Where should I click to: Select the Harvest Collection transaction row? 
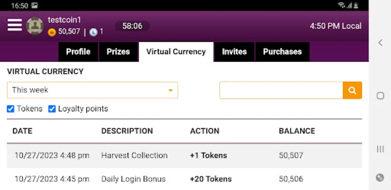tap(184, 156)
